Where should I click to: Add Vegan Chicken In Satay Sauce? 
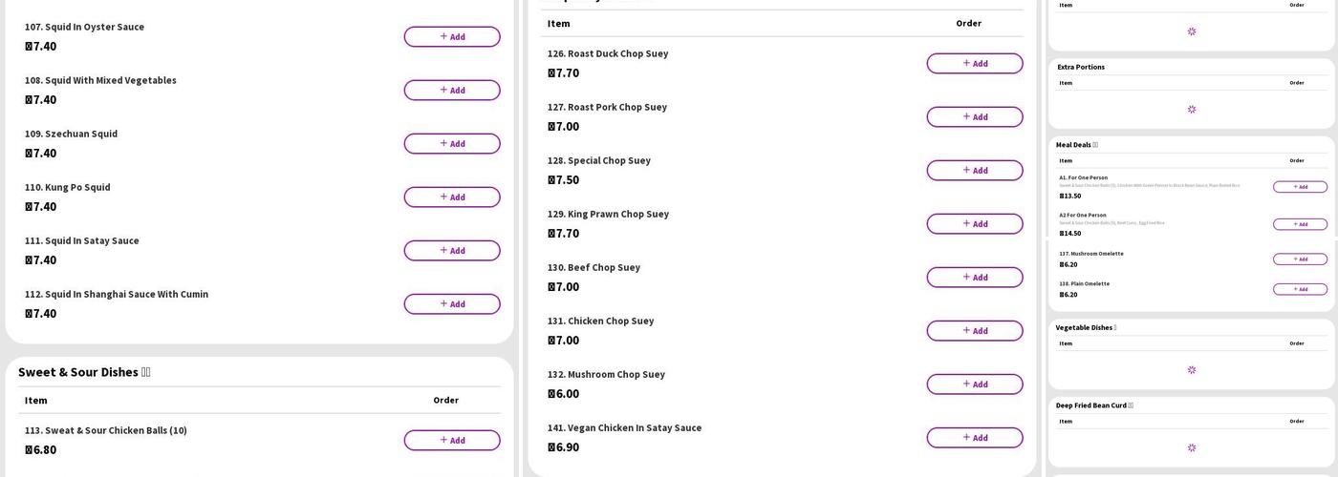[x=974, y=438]
